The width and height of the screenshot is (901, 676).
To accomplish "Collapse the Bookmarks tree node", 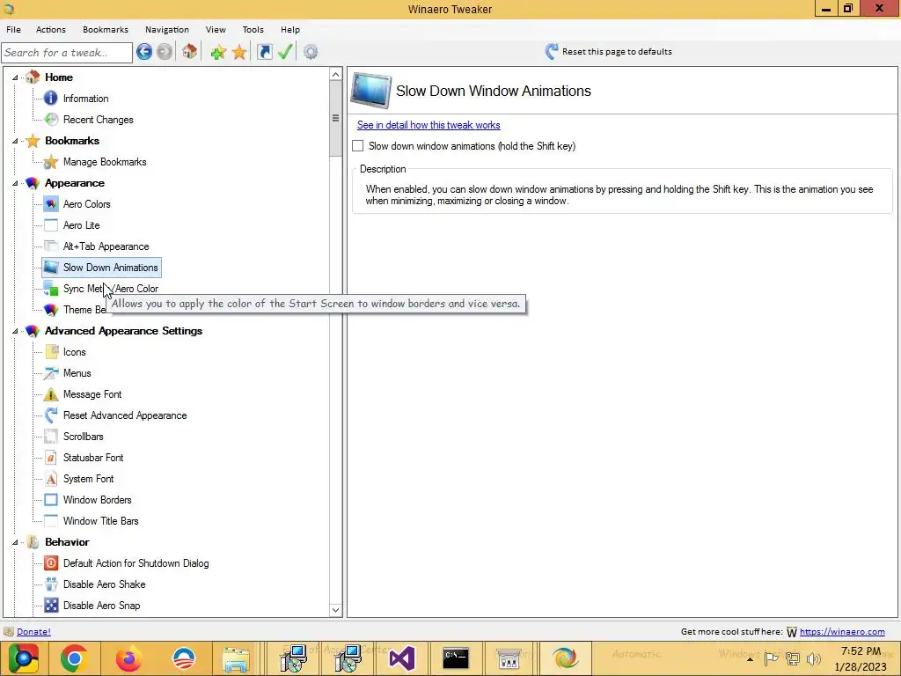I will (15, 141).
